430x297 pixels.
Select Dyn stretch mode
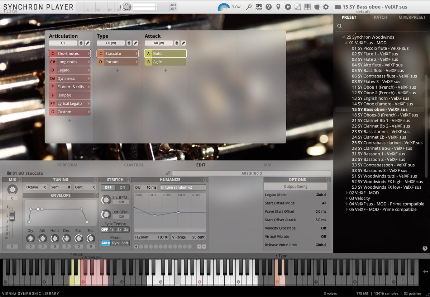pos(115,243)
